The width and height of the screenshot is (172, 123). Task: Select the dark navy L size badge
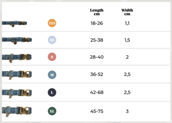[52, 93]
